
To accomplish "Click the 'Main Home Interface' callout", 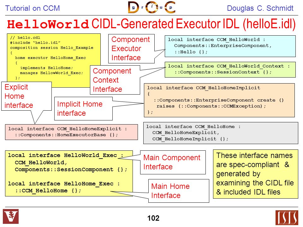I will pos(179,191).
